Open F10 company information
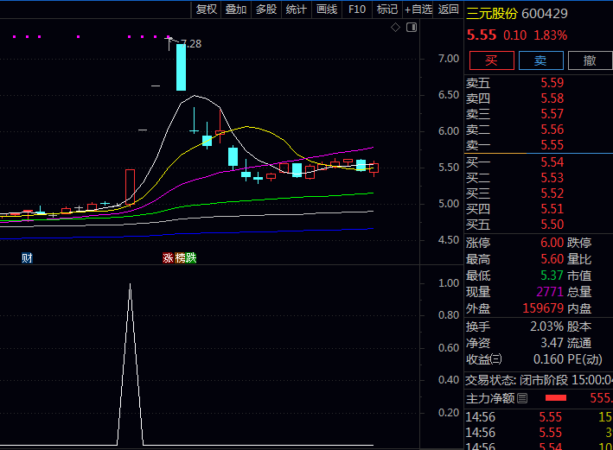 [356, 10]
